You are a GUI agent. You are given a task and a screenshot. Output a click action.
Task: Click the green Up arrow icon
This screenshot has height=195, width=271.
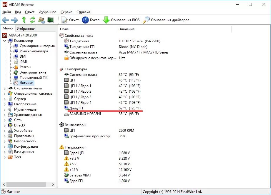[24, 20]
